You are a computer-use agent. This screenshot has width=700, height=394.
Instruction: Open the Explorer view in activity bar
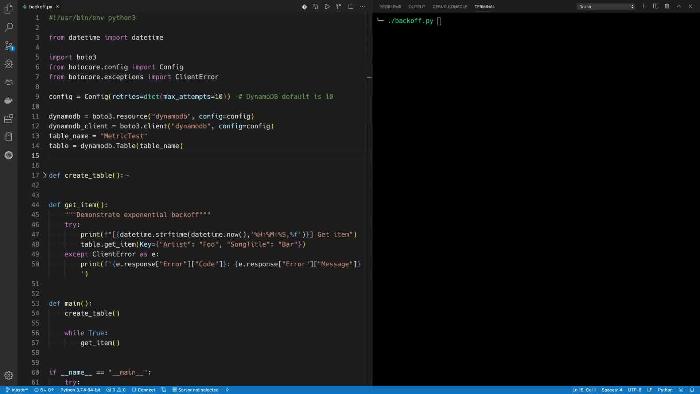(9, 9)
